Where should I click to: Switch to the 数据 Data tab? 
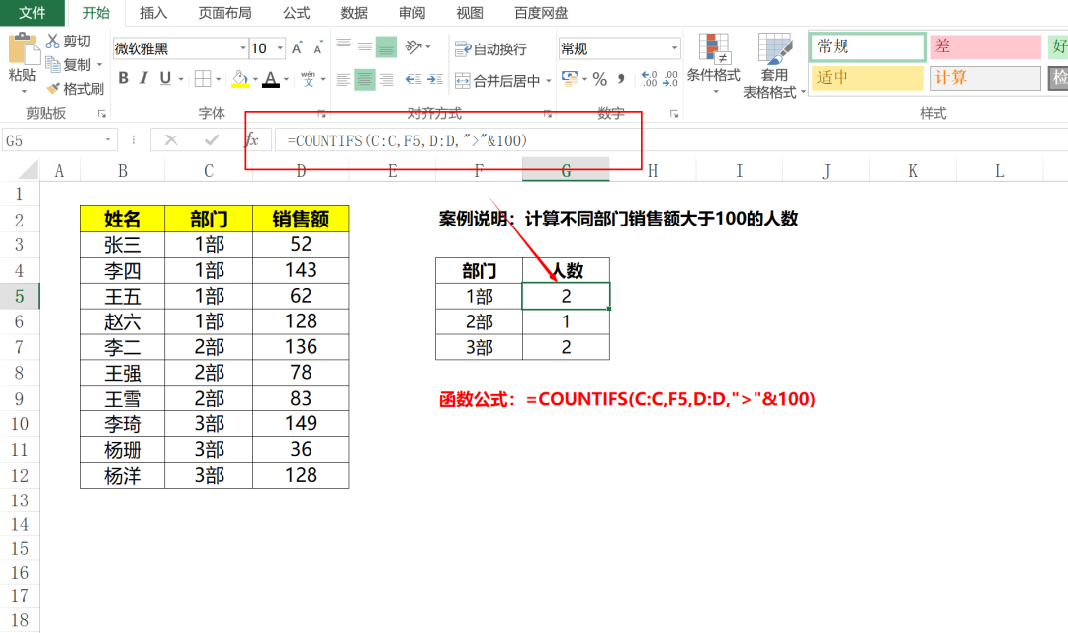(354, 12)
